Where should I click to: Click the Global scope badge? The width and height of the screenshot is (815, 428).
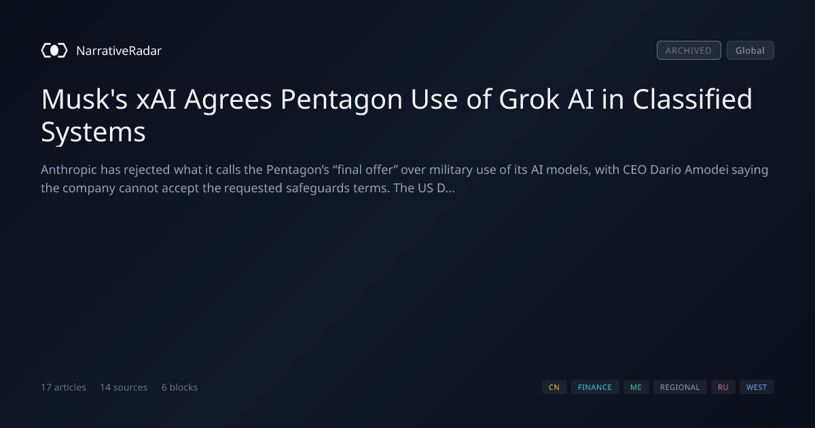pos(750,50)
